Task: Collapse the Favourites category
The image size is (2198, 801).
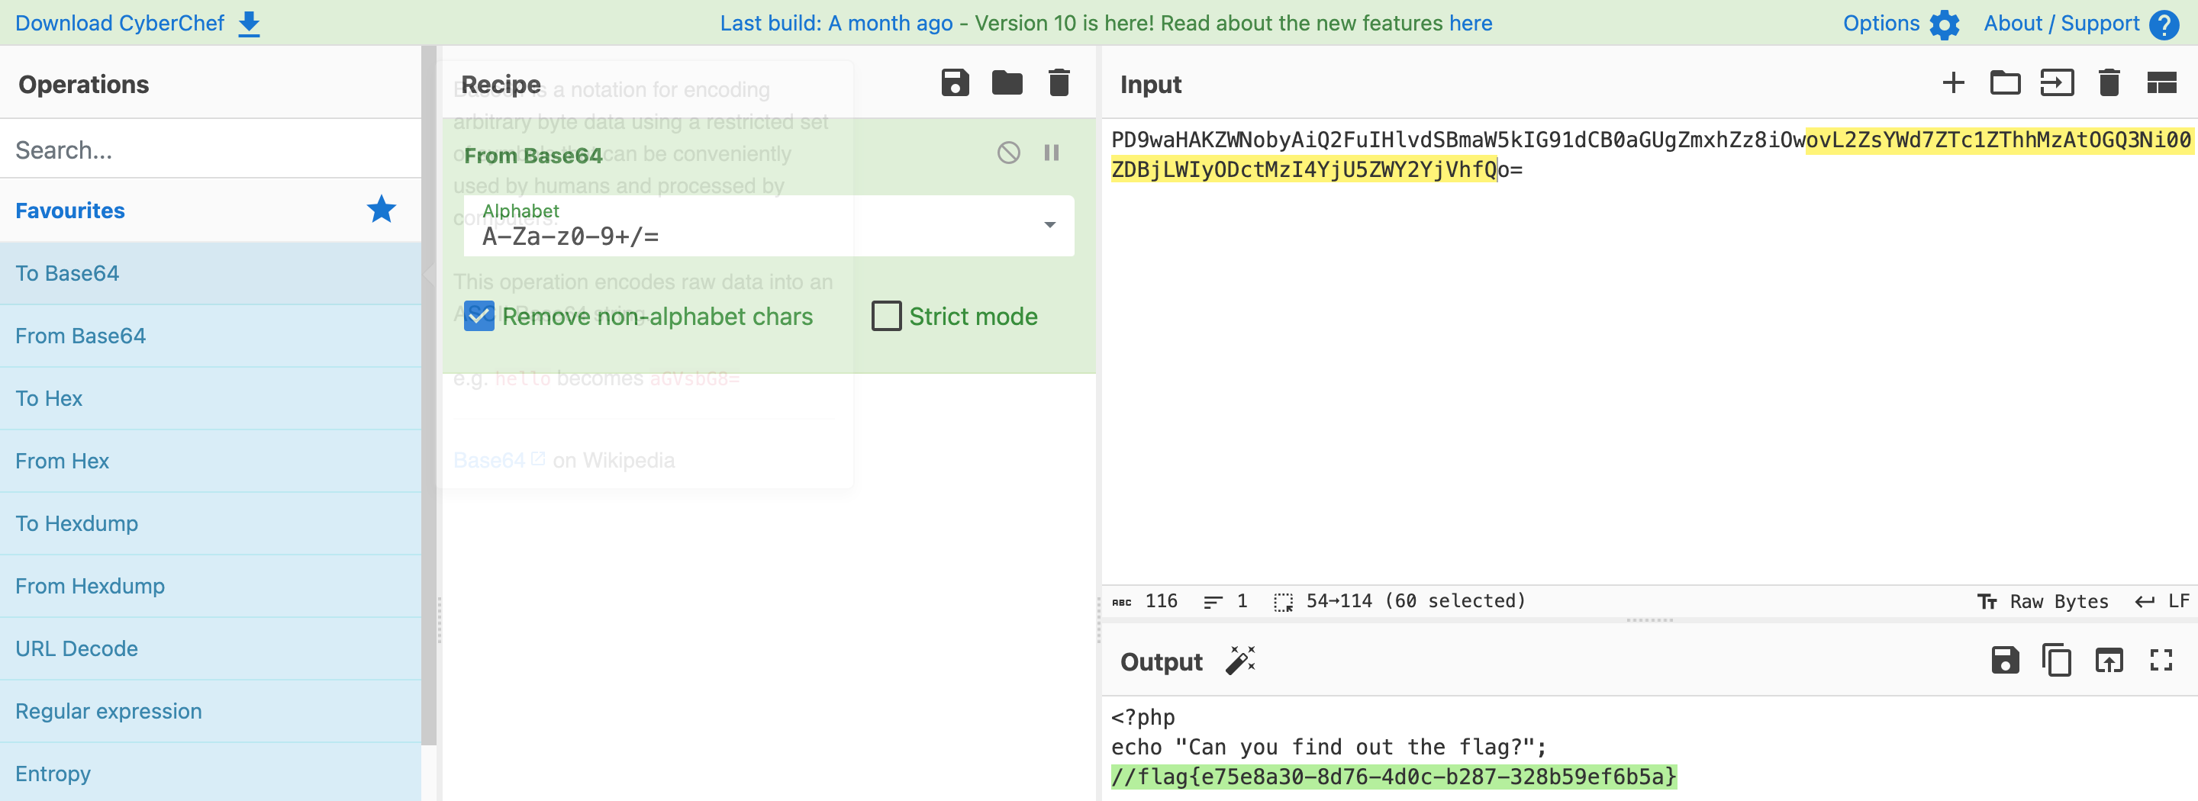Action: click(x=211, y=210)
